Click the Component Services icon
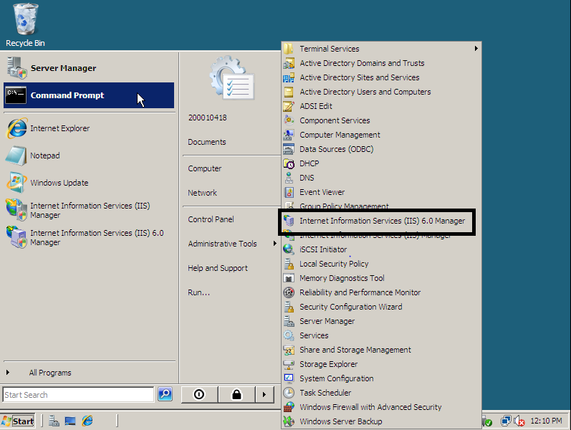The width and height of the screenshot is (571, 430). point(289,120)
